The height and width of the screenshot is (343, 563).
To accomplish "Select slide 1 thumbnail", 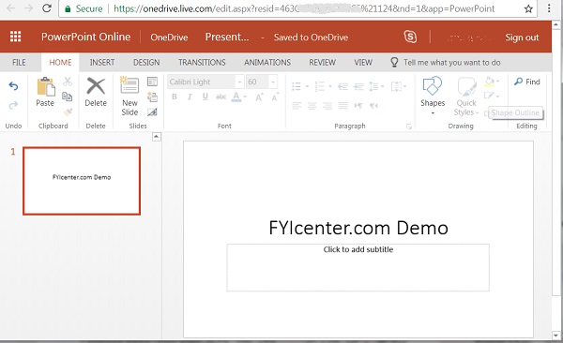I will (82, 181).
